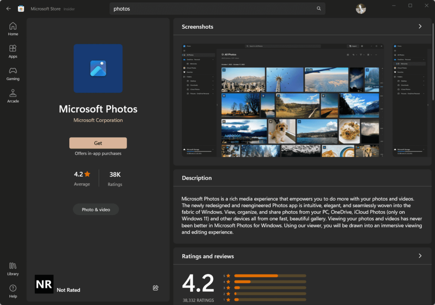Click the share icon
Screen dimensions: 435x305
155,288
